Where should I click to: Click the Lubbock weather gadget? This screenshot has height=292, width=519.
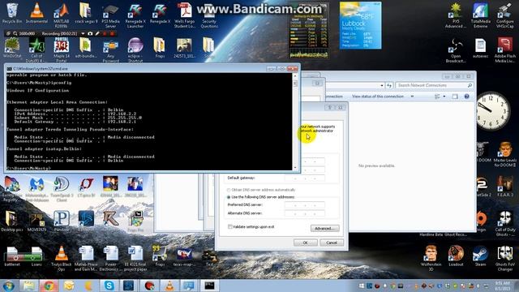tap(360, 25)
